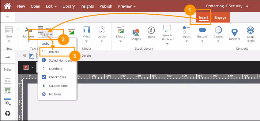Open Insights in the top bar

pyautogui.click(x=87, y=6)
